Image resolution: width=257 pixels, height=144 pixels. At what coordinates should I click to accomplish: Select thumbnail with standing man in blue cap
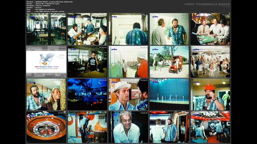87,29
